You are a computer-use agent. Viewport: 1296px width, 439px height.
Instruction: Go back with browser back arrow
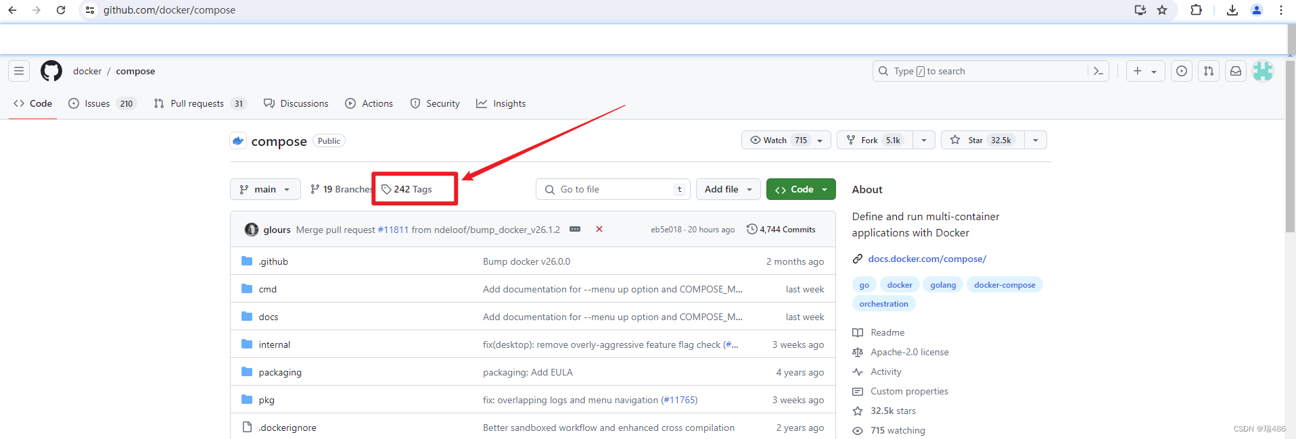click(x=12, y=10)
